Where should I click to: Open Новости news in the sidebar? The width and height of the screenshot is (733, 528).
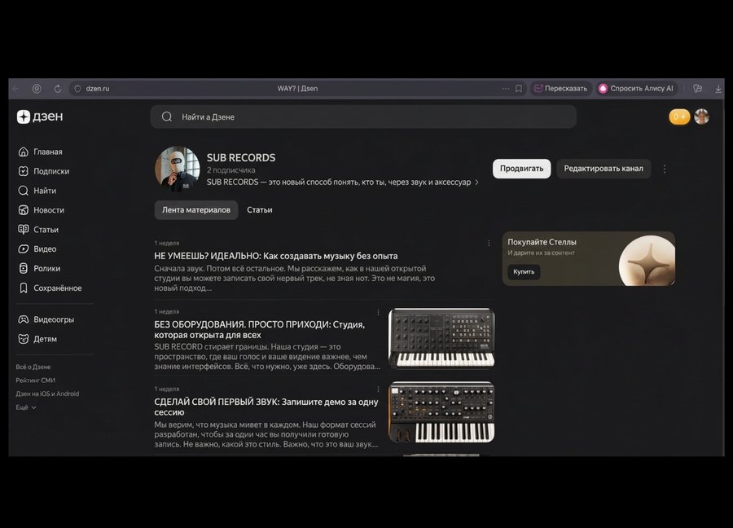point(42,210)
